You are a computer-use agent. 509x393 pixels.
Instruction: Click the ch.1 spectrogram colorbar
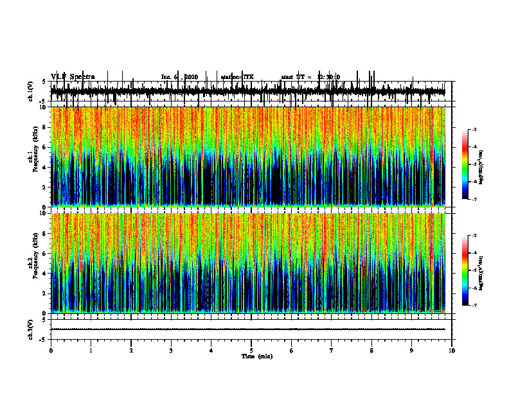(465, 164)
